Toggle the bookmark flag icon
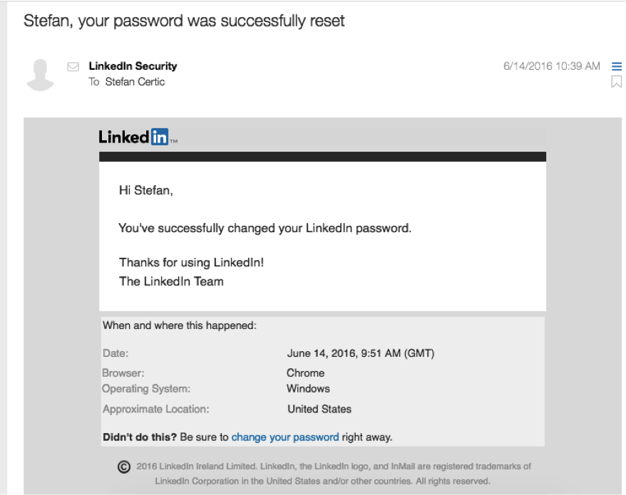This screenshot has height=495, width=626. coord(617,82)
